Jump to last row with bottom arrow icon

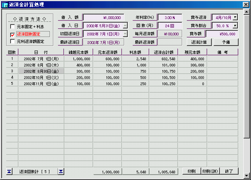click(x=61, y=171)
